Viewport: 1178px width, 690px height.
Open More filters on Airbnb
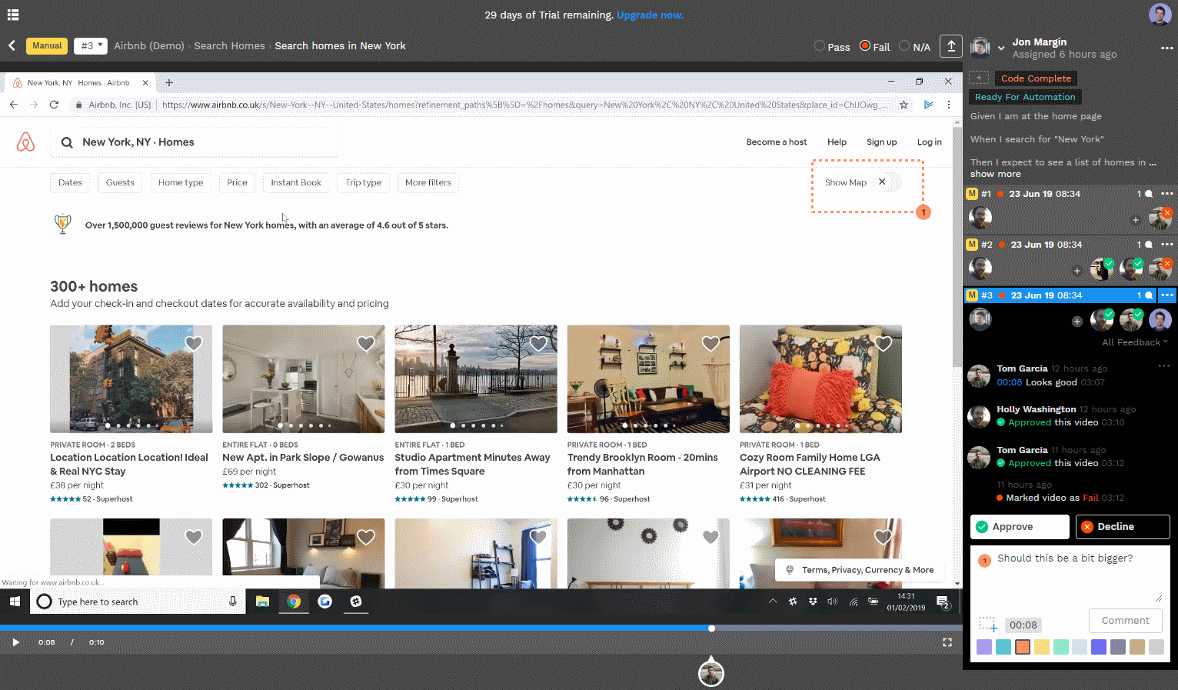[x=428, y=182]
